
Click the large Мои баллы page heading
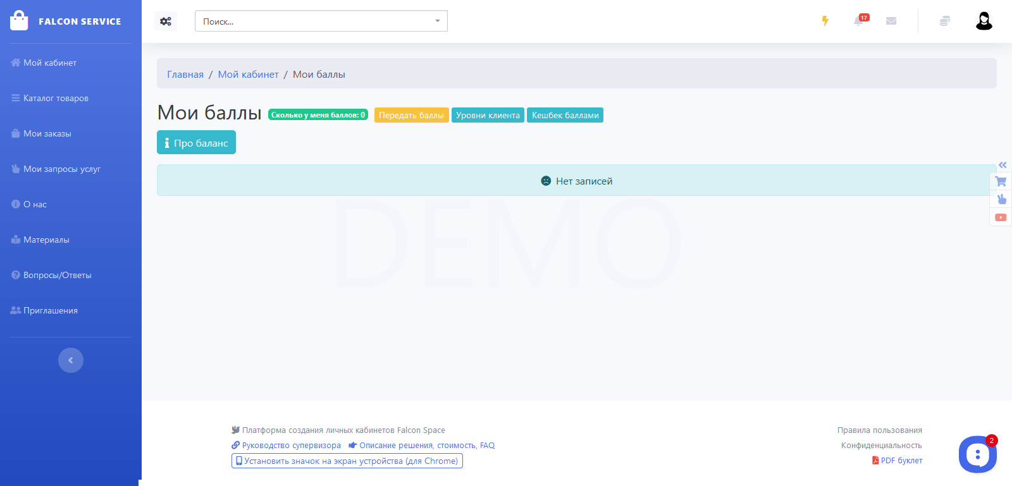pos(209,112)
